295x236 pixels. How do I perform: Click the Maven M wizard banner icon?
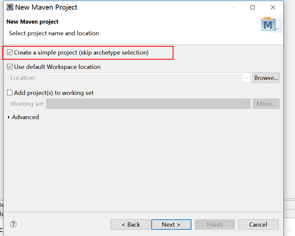[x=268, y=24]
